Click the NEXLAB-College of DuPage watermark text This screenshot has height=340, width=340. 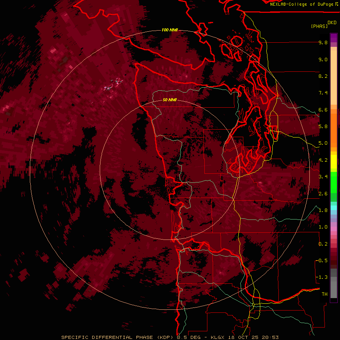(304, 4)
